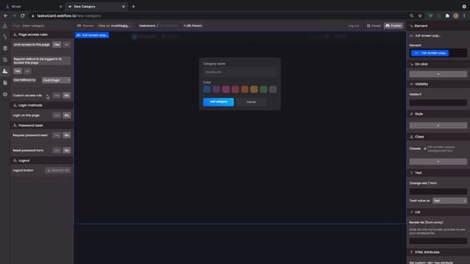Screen dimensions: 470x264
Task: Collapse the HTML Attributes section header
Action: coord(438,252)
